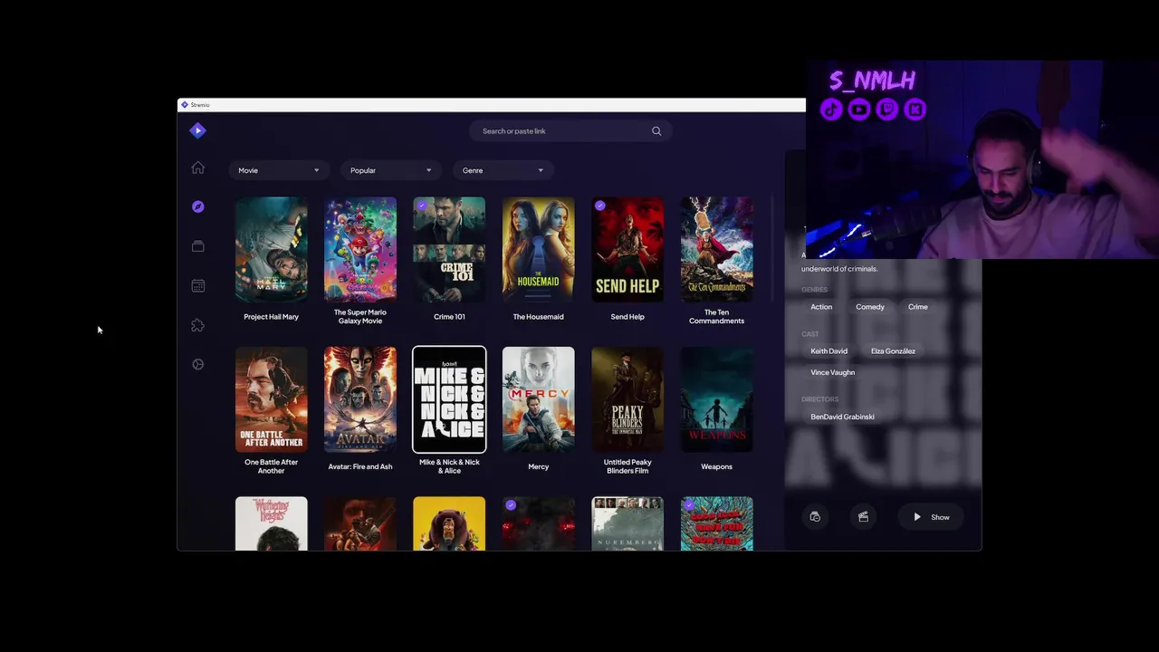Open the Movie type dropdown

(x=278, y=170)
